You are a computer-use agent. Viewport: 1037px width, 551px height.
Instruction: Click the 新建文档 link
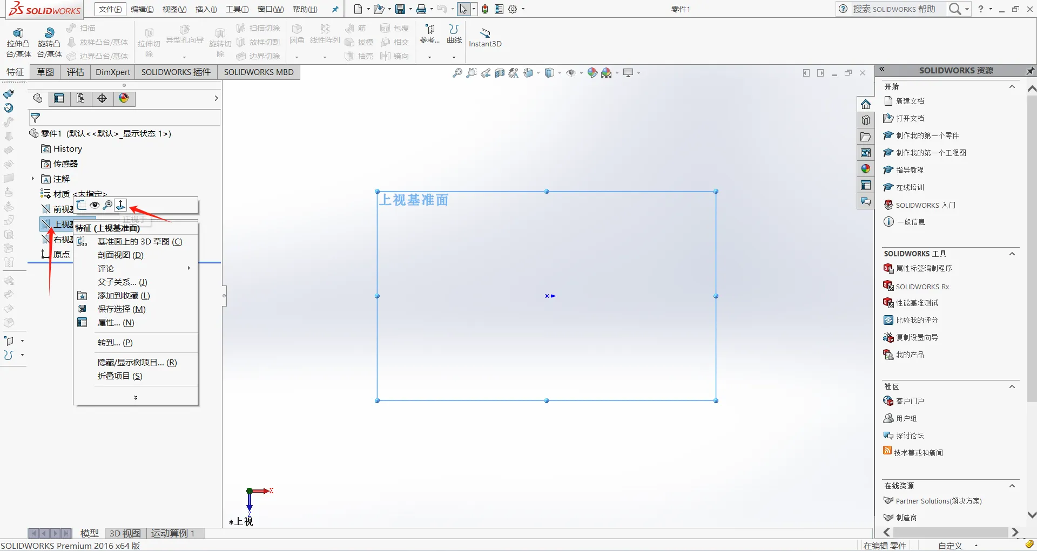click(x=910, y=101)
